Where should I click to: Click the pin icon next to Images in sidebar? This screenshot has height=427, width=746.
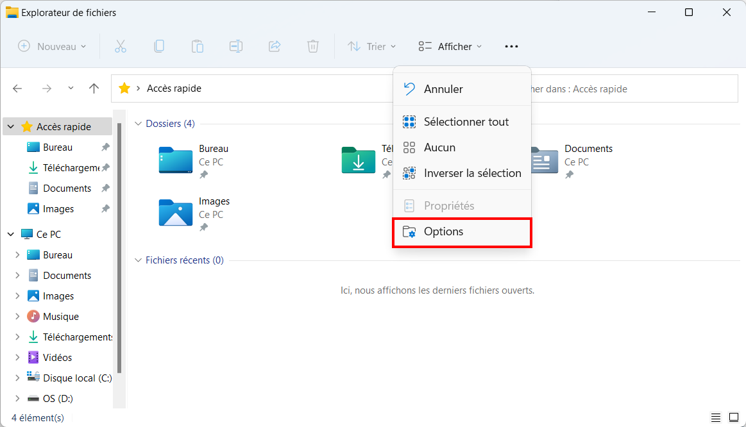[x=106, y=209]
